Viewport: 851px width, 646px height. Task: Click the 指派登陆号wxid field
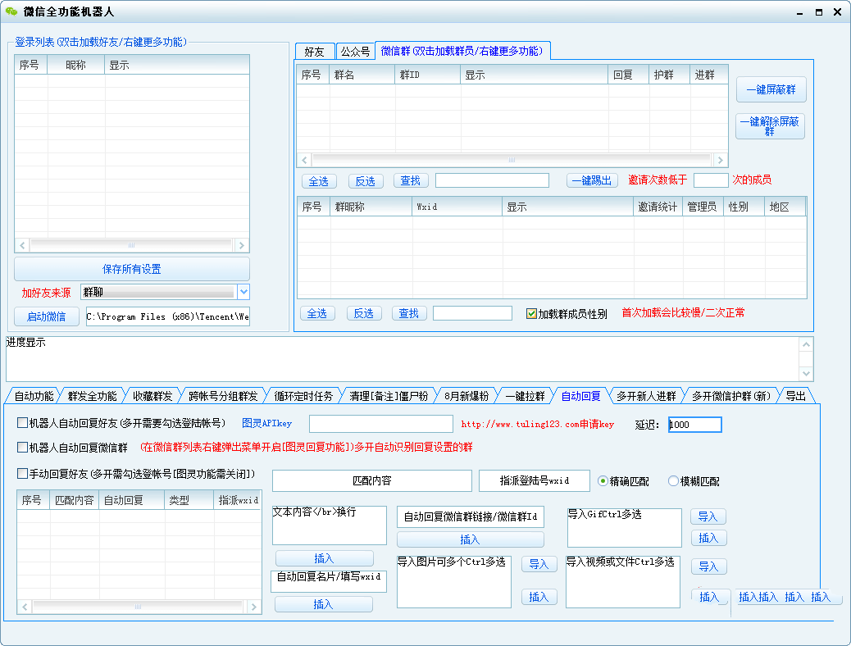(535, 480)
